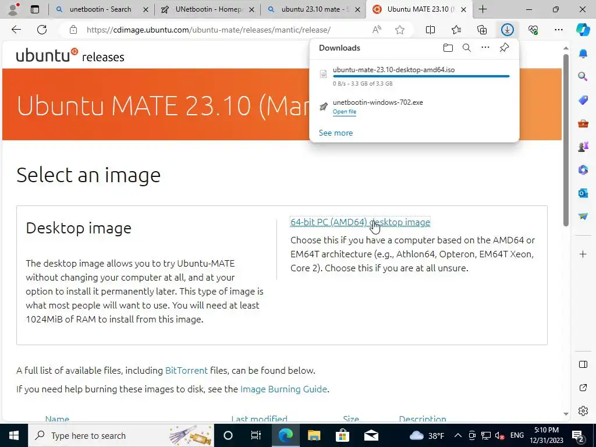Sort file list by Last modified

pos(259,418)
